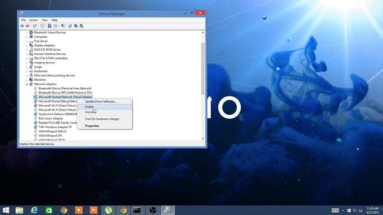
Task: Select the Jungo category
Action: click(38, 67)
